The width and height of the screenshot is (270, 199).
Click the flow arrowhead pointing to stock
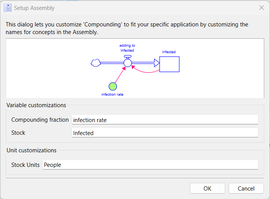(x=156, y=63)
